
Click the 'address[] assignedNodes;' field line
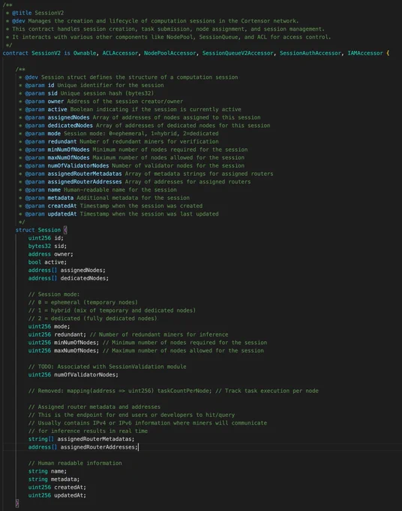click(67, 271)
